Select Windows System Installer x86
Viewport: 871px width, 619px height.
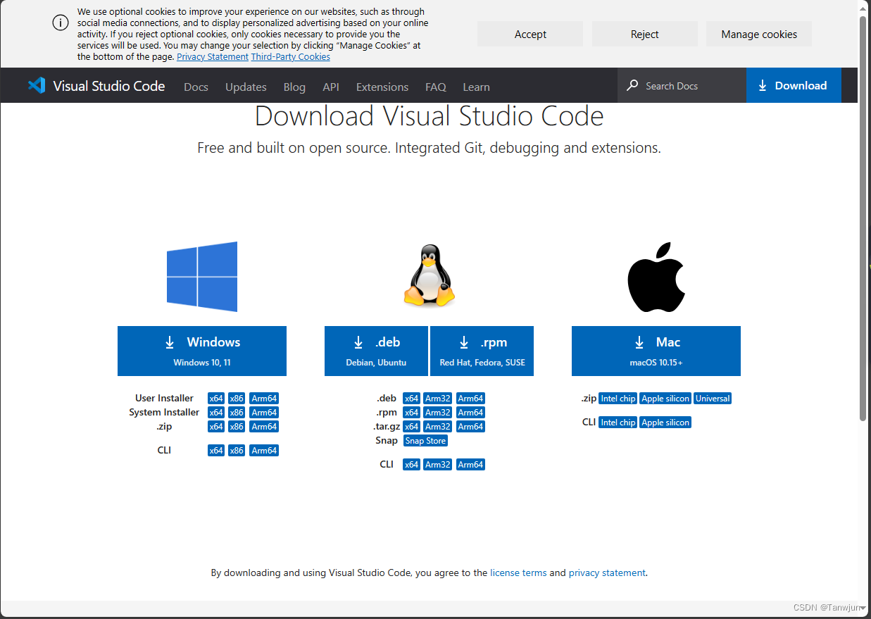coord(237,413)
